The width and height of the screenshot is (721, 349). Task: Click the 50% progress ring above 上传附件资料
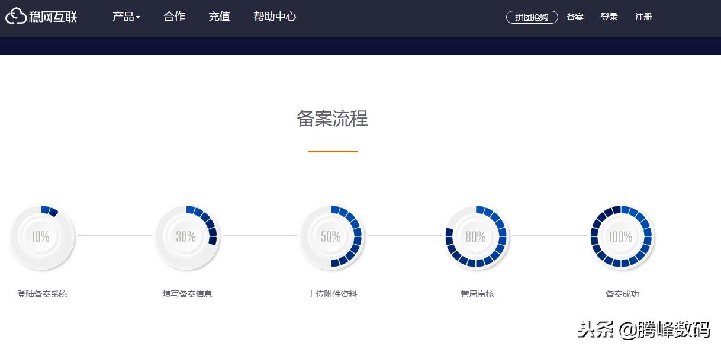[x=332, y=236]
